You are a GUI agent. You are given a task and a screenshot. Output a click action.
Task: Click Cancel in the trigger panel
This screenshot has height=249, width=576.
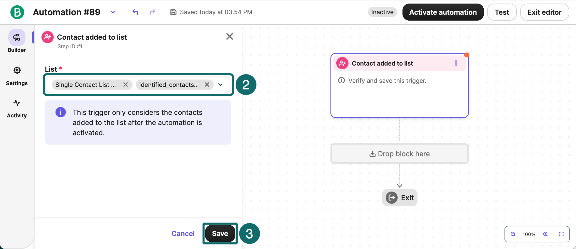(183, 233)
